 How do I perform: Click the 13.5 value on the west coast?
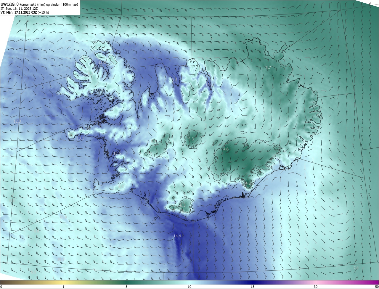click(117, 153)
